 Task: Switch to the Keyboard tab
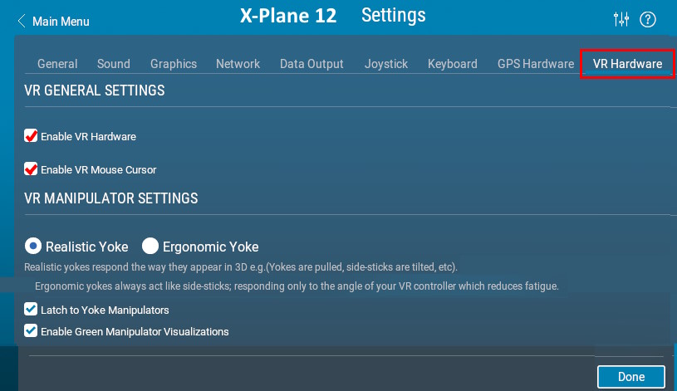point(452,64)
